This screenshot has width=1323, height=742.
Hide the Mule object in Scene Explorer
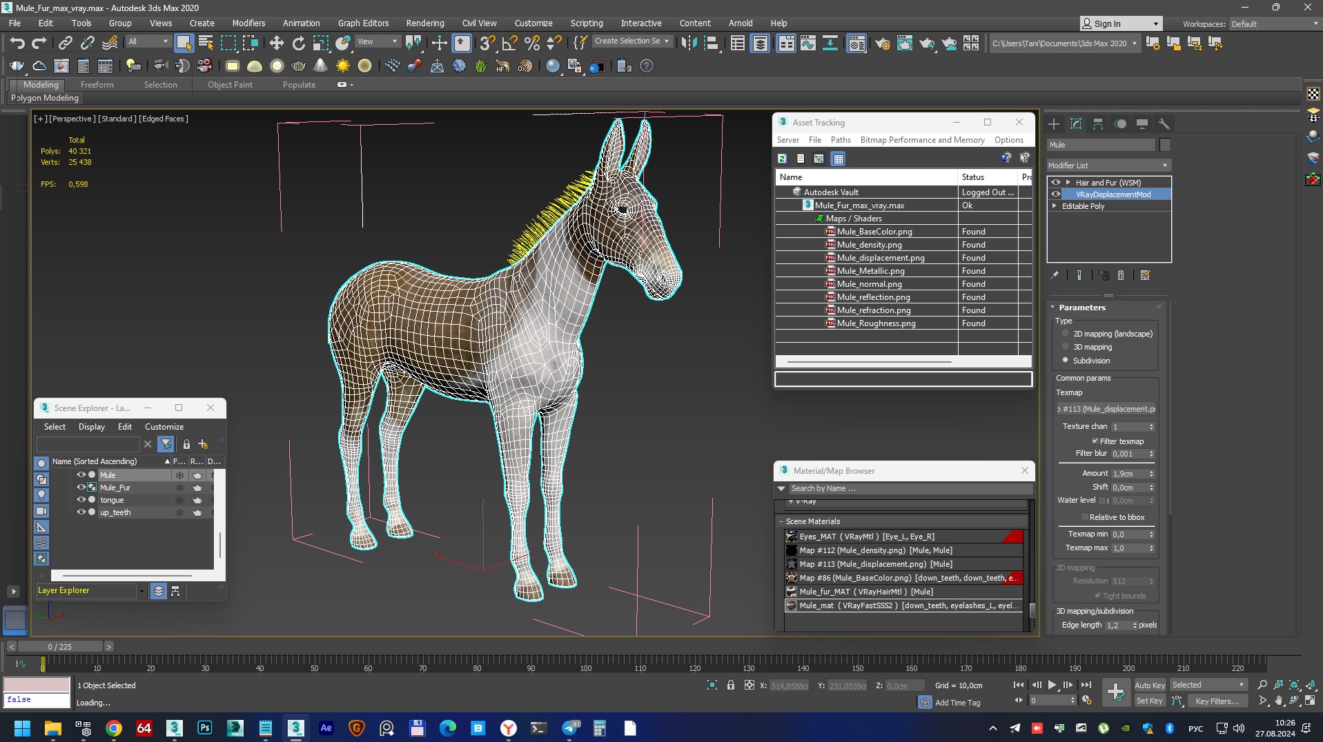tap(81, 475)
